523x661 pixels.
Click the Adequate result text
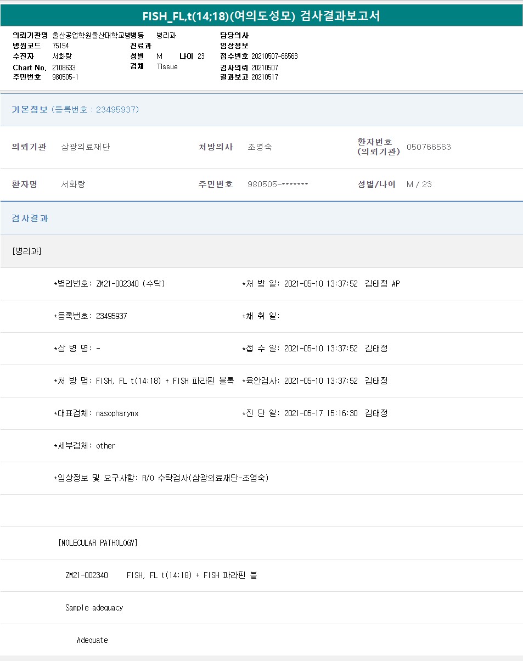point(92,640)
